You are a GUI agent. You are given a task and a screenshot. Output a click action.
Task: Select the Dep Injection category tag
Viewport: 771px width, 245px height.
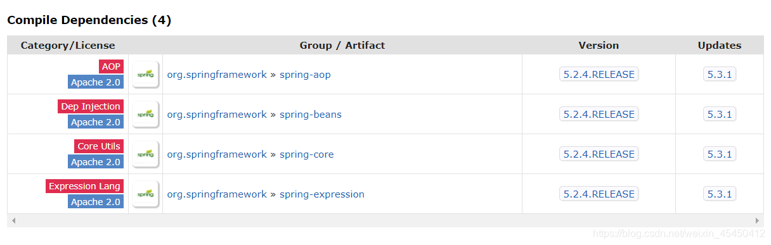[91, 106]
